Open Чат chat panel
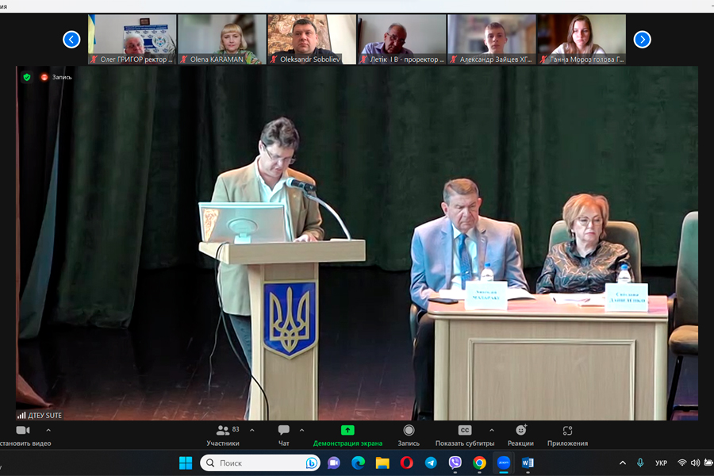This screenshot has width=714, height=476. 284,436
